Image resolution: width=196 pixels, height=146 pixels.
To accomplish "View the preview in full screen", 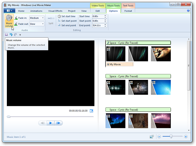I will pos(92,111).
